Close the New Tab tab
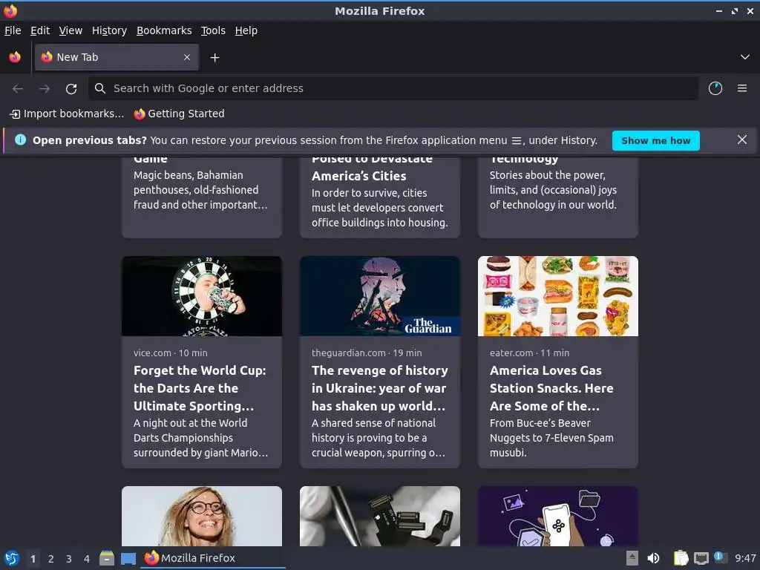Viewport: 760px width, 570px height. pos(187,57)
